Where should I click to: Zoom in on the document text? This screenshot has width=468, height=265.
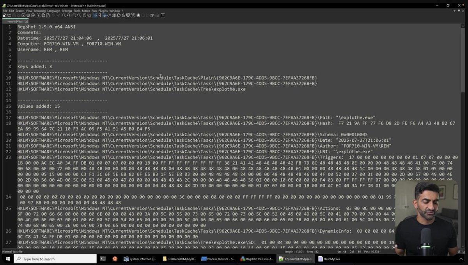(x=74, y=15)
